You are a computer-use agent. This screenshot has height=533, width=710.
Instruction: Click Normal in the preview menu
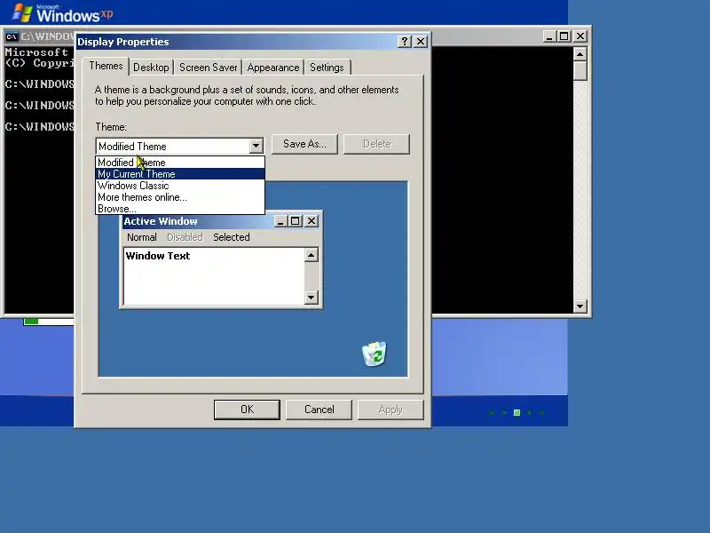pos(142,237)
